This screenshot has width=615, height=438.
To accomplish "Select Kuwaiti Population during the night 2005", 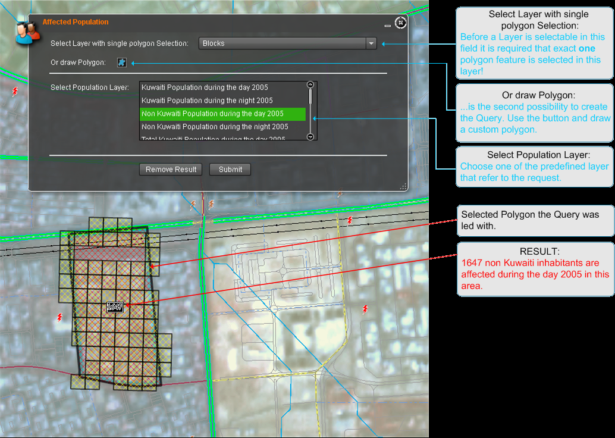I will click(x=207, y=101).
